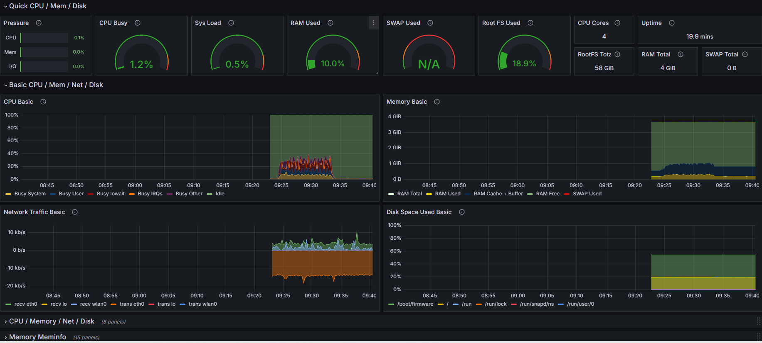762x343 pixels.
Task: Click the Sys Load info icon
Action: (x=231, y=23)
